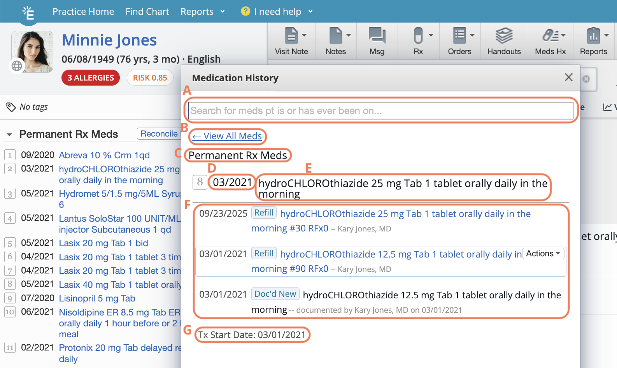Click the Meds Hx icon
The height and width of the screenshot is (368, 617).
pyautogui.click(x=550, y=36)
